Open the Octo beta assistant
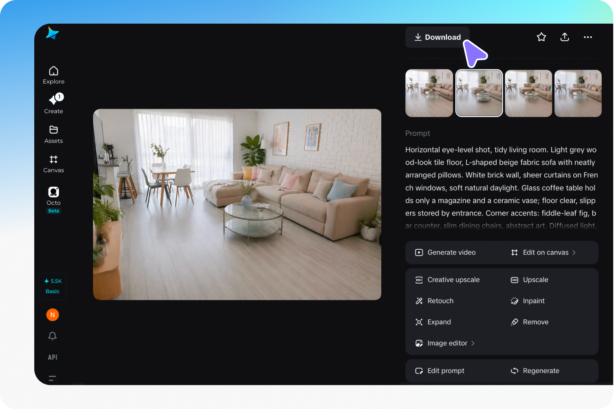 pyautogui.click(x=53, y=200)
